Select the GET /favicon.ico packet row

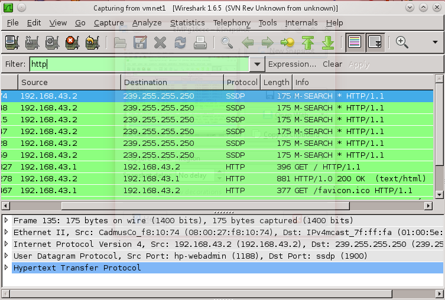tap(217, 191)
